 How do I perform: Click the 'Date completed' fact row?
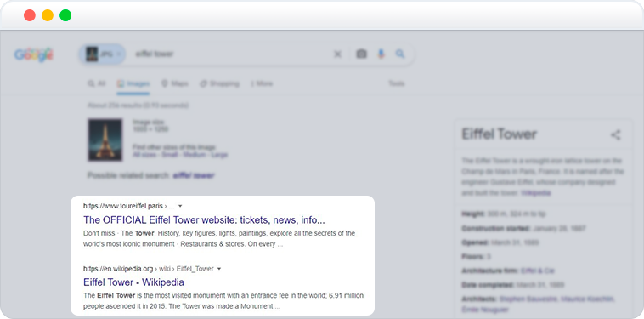coord(512,285)
